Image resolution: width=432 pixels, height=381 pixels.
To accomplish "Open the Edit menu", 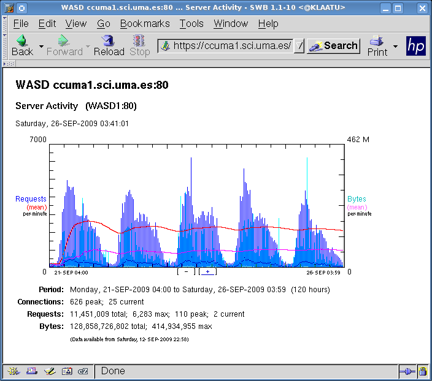I will (47, 24).
